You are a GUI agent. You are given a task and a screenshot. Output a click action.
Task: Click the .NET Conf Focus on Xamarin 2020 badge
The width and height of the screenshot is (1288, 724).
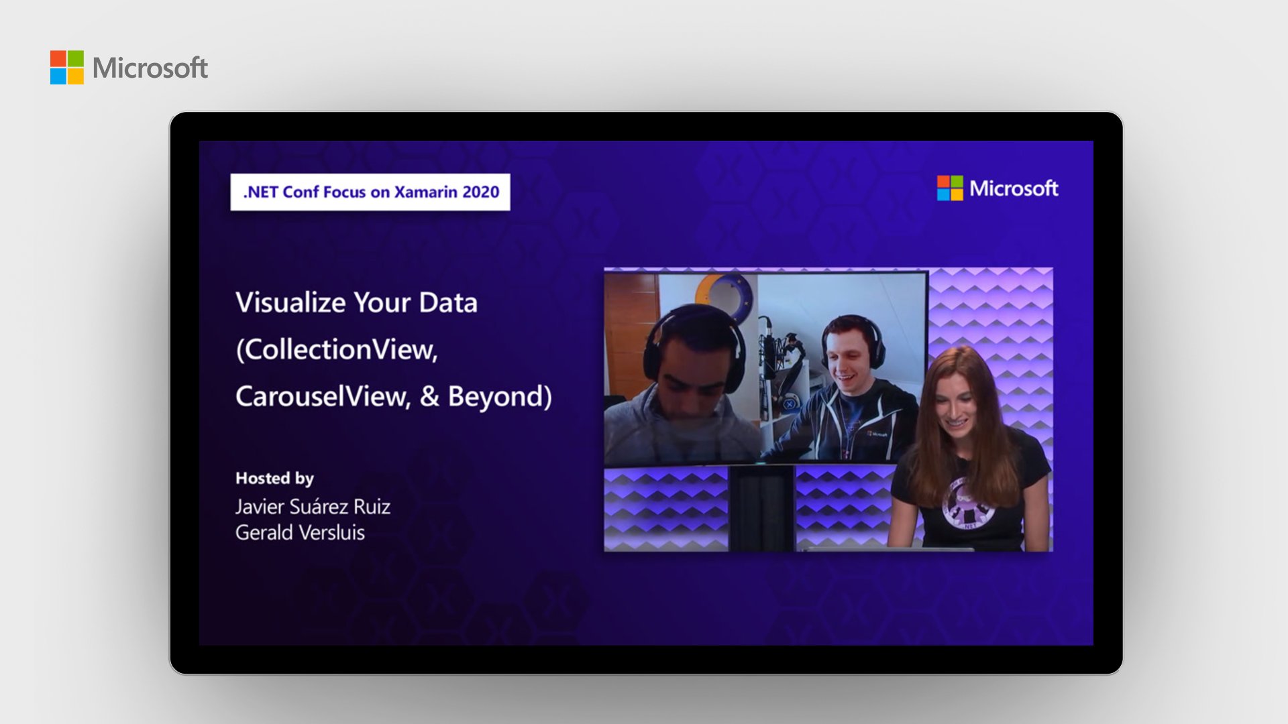pos(370,192)
